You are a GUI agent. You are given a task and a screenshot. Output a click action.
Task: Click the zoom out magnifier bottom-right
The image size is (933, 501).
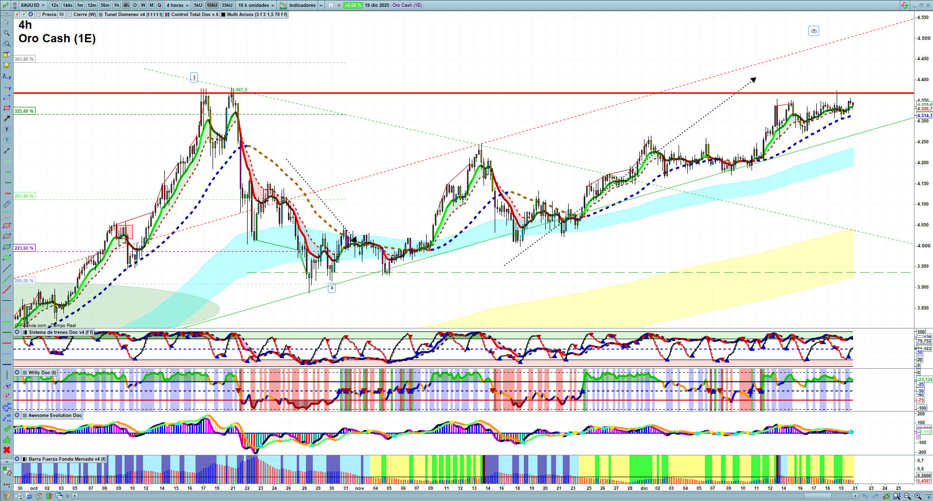tap(907, 496)
